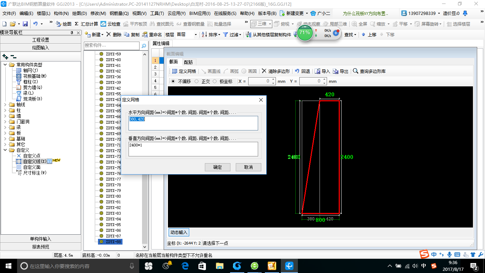Click 从其他楼层复制构件 tool
The height and width of the screenshot is (273, 485).
point(268,34)
